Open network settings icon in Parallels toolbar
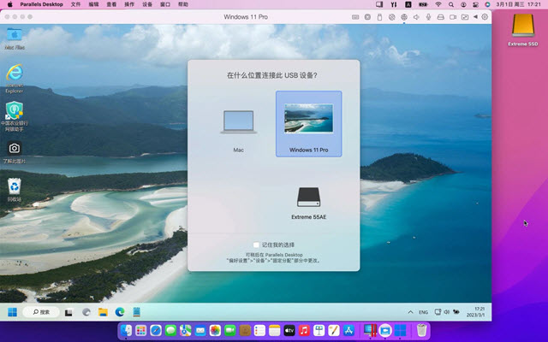Viewport: 548px width, 342px height. (x=404, y=17)
